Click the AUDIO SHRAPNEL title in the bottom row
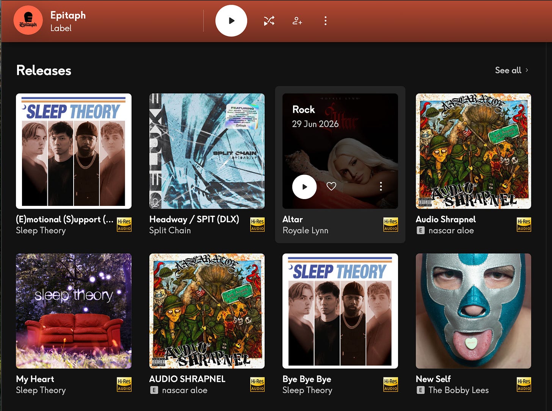Viewport: 552px width, 411px height. pos(187,379)
